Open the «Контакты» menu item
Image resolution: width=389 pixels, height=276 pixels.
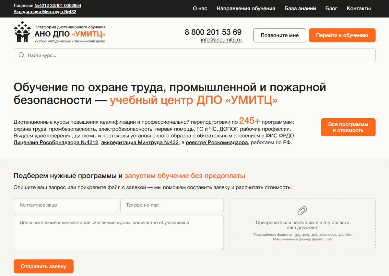coord(359,8)
